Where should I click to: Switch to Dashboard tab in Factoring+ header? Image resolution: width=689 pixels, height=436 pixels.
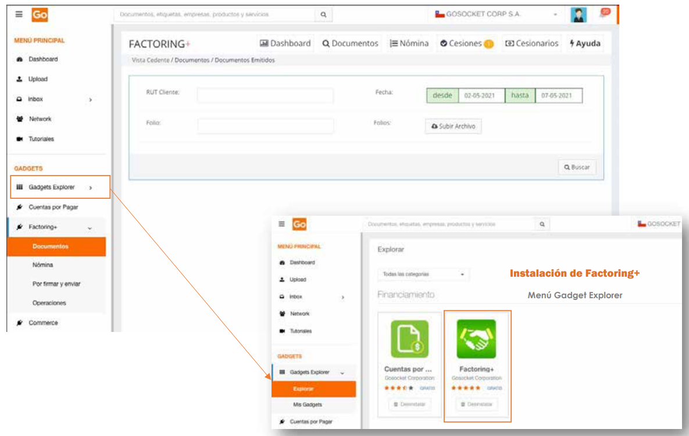285,44
